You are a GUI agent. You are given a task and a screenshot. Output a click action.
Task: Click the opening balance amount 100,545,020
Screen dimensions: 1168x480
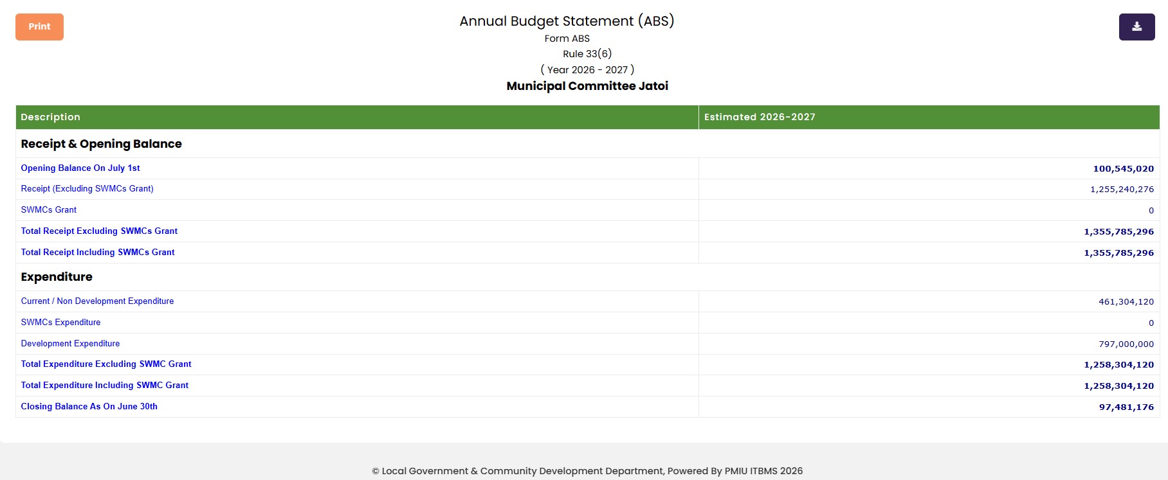pos(1123,168)
